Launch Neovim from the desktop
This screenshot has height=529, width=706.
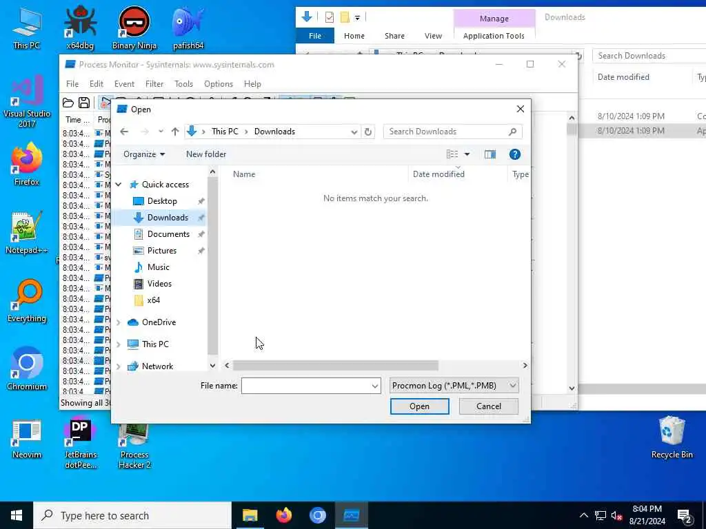(27, 439)
